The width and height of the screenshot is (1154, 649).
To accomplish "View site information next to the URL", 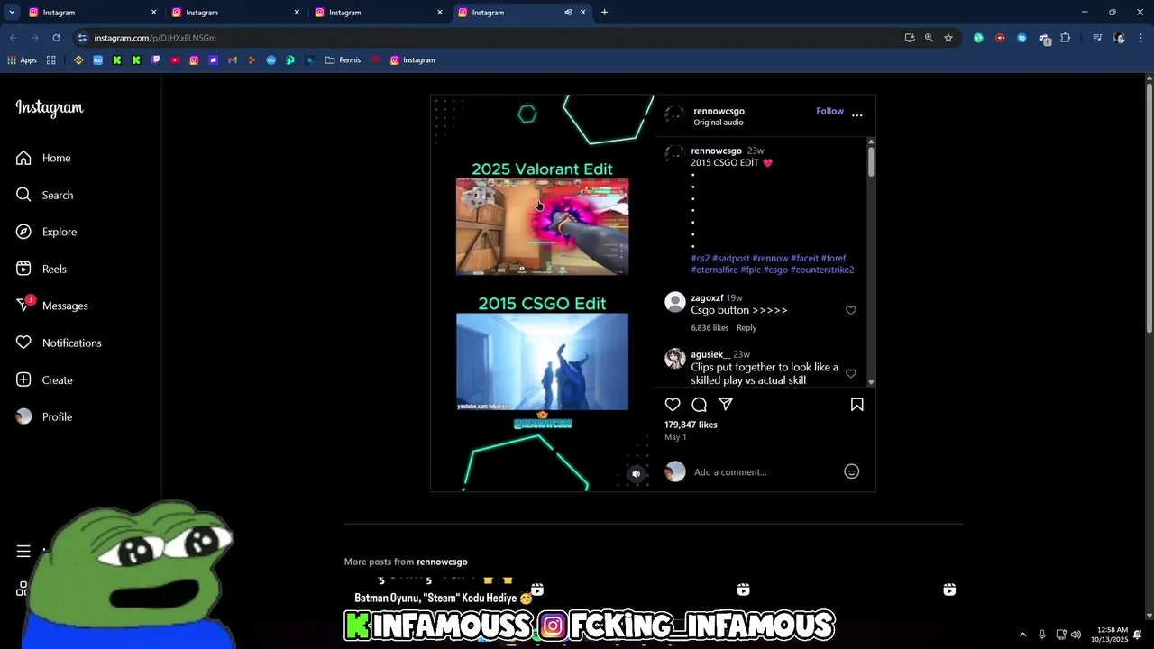I will click(x=82, y=38).
